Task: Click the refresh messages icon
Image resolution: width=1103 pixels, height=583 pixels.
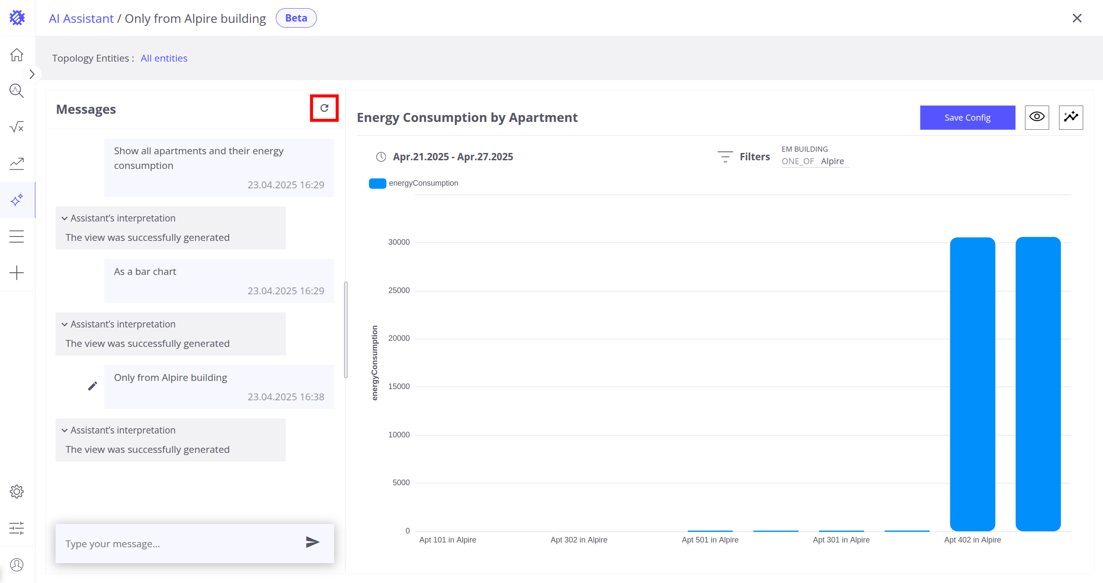Action: coord(324,108)
